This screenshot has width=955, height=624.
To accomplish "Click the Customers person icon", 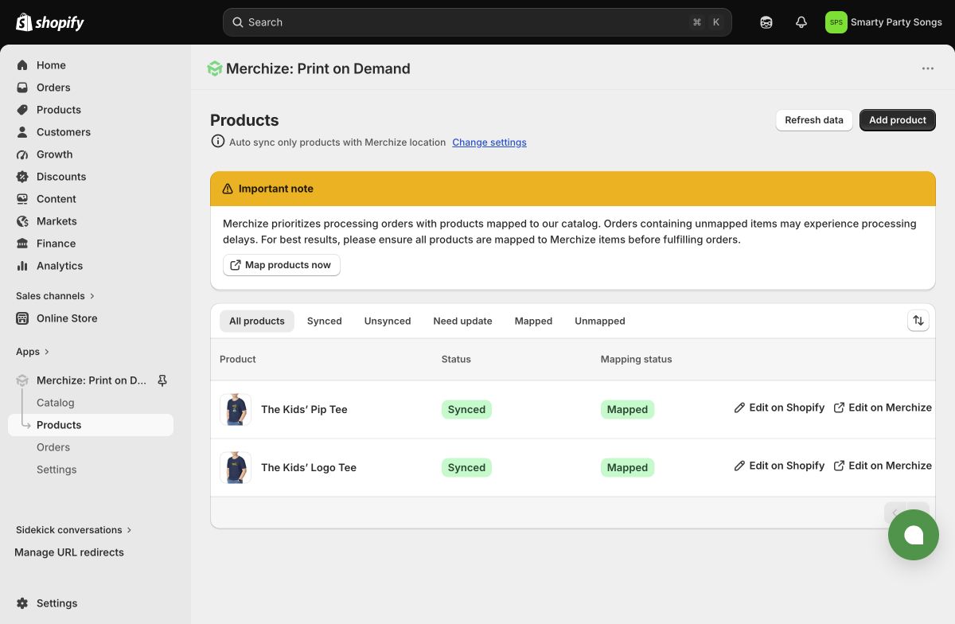I will 22,132.
